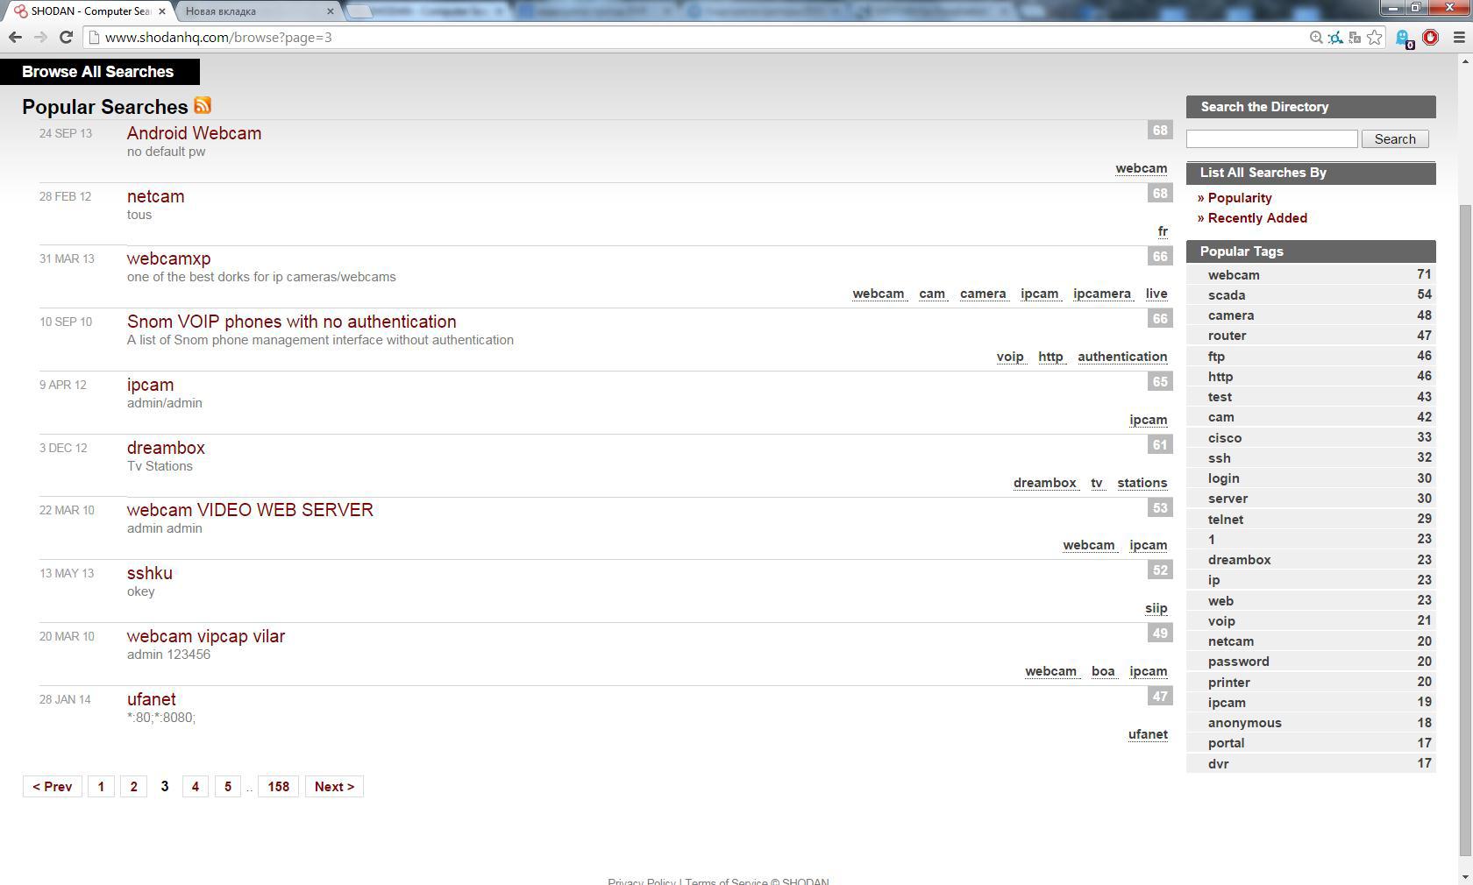Select the scada popular tag
The height and width of the screenshot is (885, 1473).
(x=1227, y=295)
